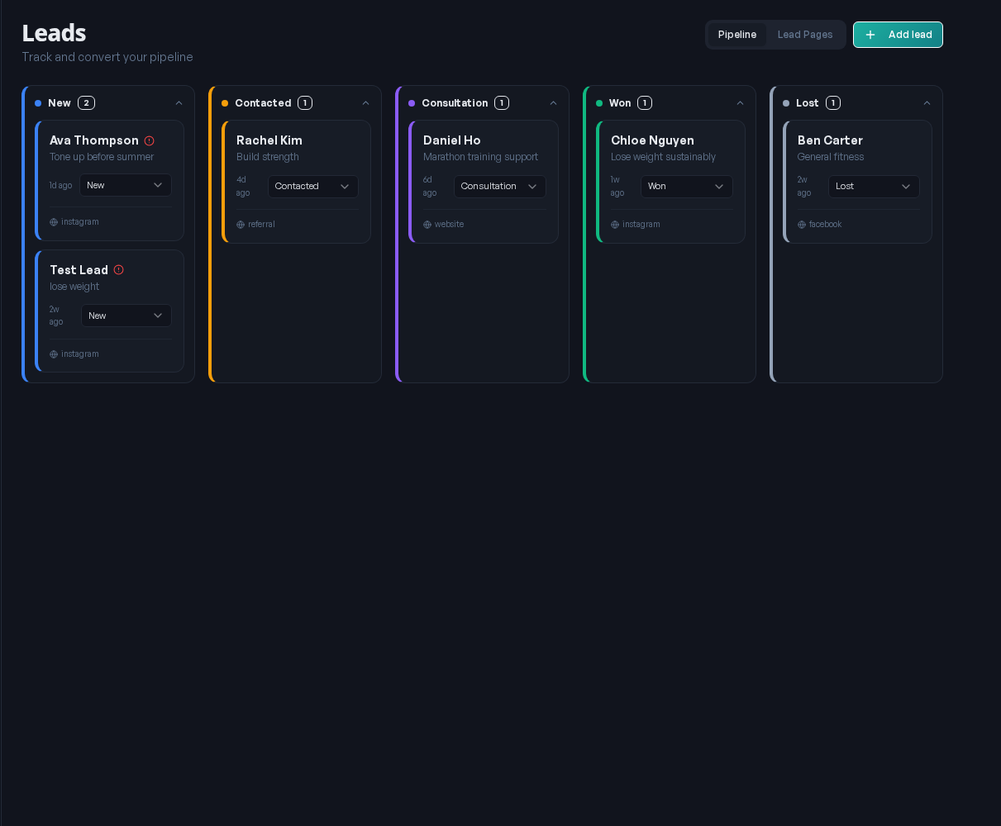Click the '6d ago' timestamp on Daniel Ho
This screenshot has width=1001, height=826.
tap(430, 187)
